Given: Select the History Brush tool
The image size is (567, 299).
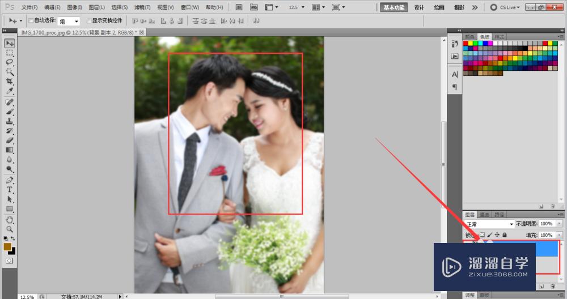Looking at the screenshot, I should (x=10, y=131).
